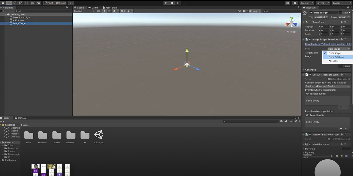Add event to On Target Found list
This screenshot has width=353, height=176.
coord(341,107)
